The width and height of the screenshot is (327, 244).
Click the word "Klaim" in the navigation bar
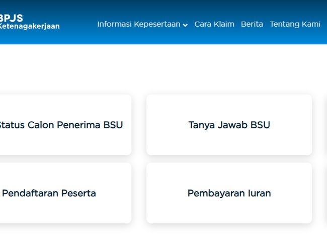pos(224,24)
